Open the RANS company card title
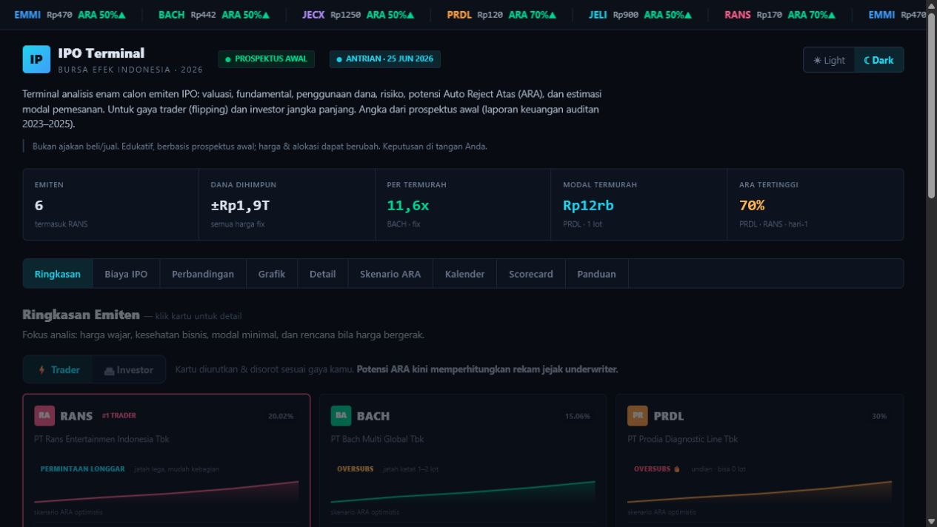 click(76, 416)
